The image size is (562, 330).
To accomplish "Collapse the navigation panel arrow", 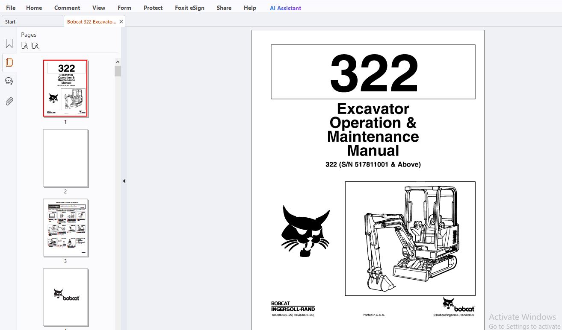I will pos(124,181).
